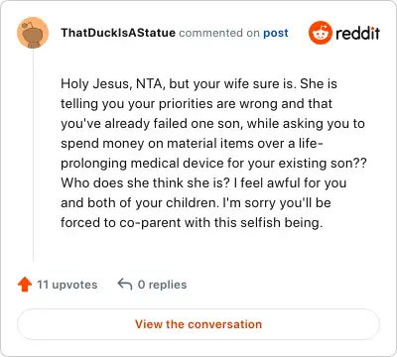The width and height of the screenshot is (397, 357).
Task: Click the "0 replies" label
Action: [x=162, y=285]
